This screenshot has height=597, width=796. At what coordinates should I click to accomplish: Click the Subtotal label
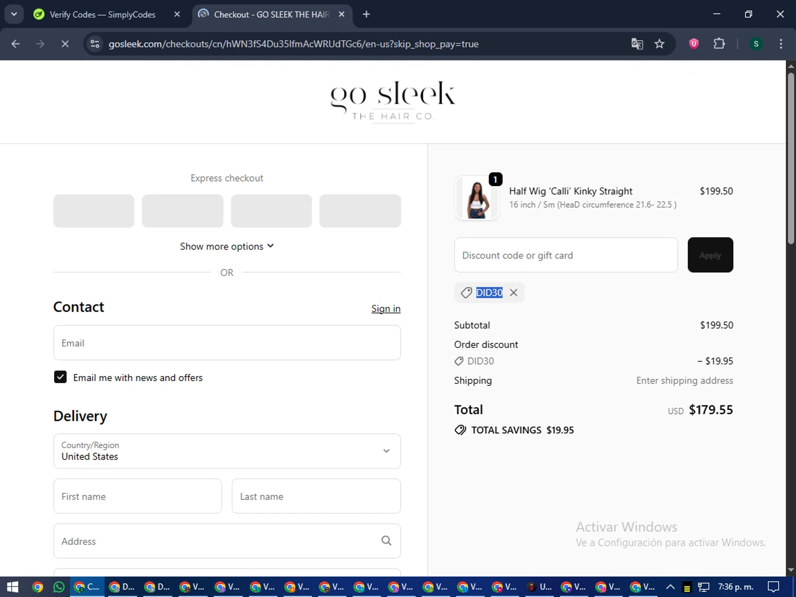[x=472, y=325]
